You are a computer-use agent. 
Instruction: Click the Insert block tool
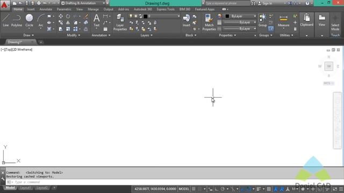coord(187,20)
